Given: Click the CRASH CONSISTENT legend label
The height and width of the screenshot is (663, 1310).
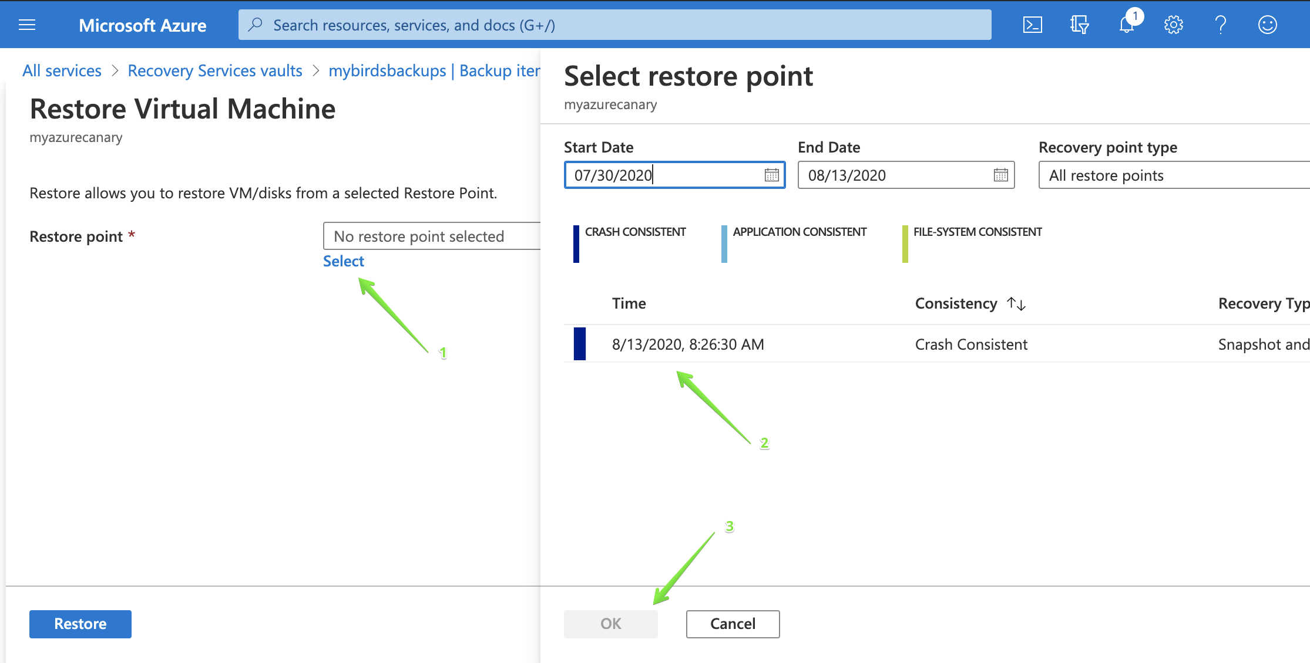Looking at the screenshot, I should click(635, 232).
